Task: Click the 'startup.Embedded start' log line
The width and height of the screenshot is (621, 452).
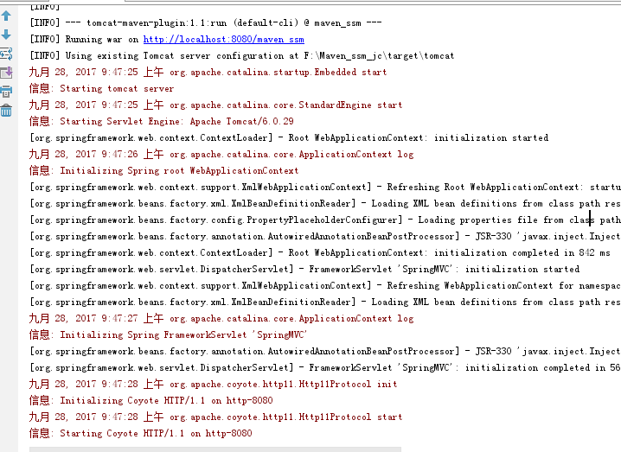Action: 208,72
